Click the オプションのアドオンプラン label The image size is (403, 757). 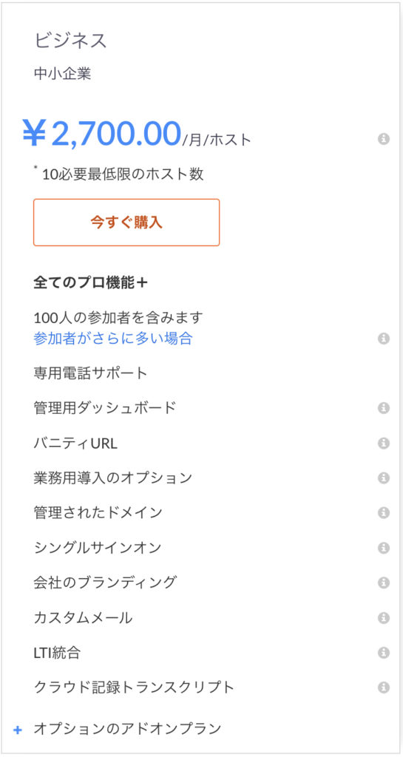[127, 728]
